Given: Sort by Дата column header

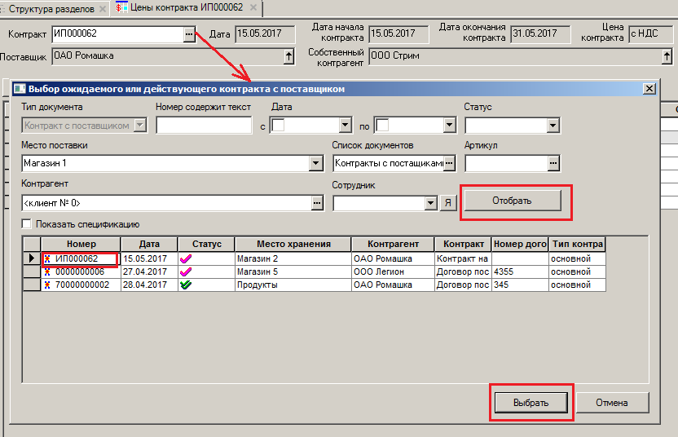Looking at the screenshot, I should [x=149, y=244].
